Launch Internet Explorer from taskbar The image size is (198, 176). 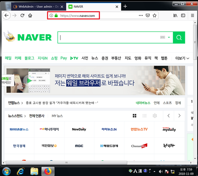[21, 171]
